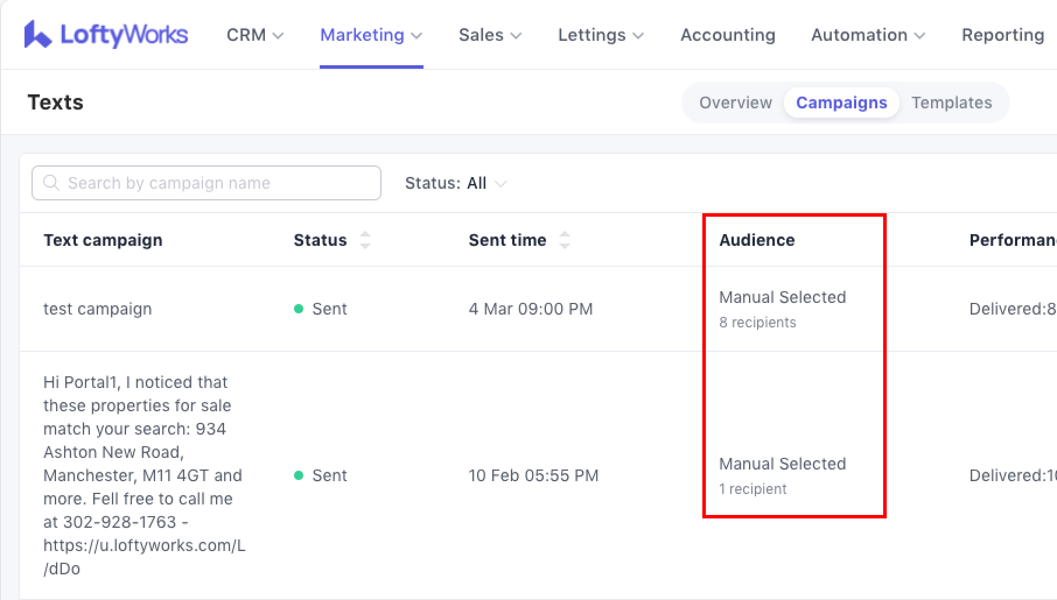The width and height of the screenshot is (1057, 600).
Task: Switch to the Templates tab
Action: tap(951, 103)
